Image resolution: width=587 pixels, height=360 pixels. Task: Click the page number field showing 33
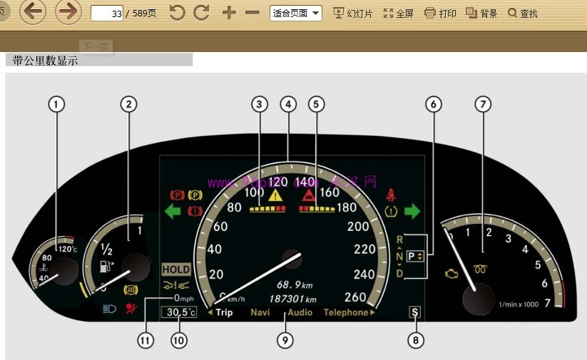107,14
